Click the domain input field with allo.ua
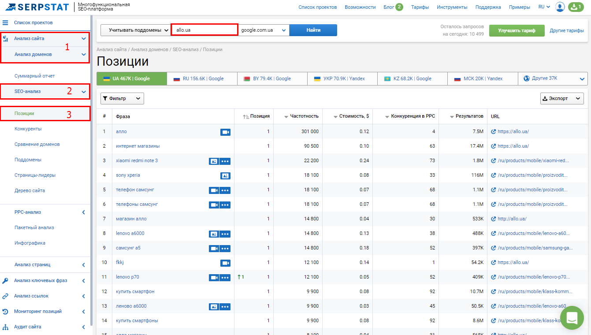The image size is (591, 335). [204, 30]
